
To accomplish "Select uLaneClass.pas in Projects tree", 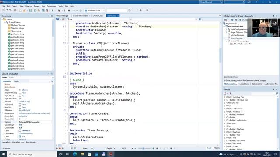I will tap(236, 38).
